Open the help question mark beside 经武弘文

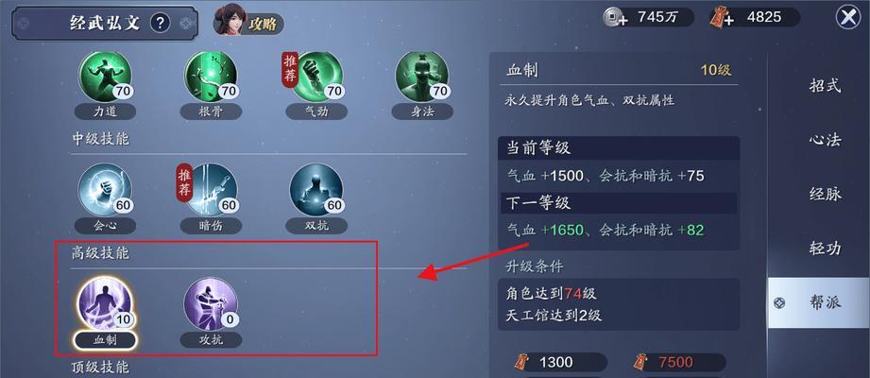coord(161,23)
